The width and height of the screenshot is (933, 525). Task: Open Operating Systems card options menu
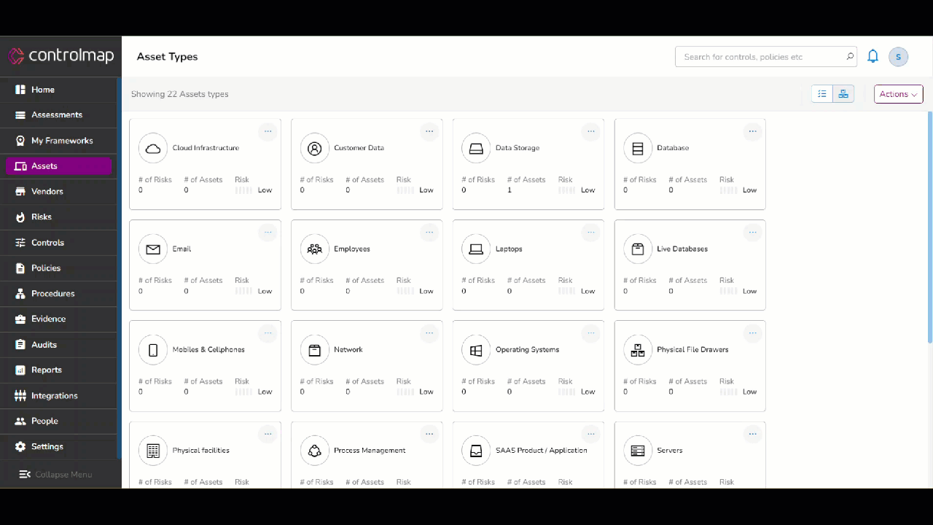(591, 333)
